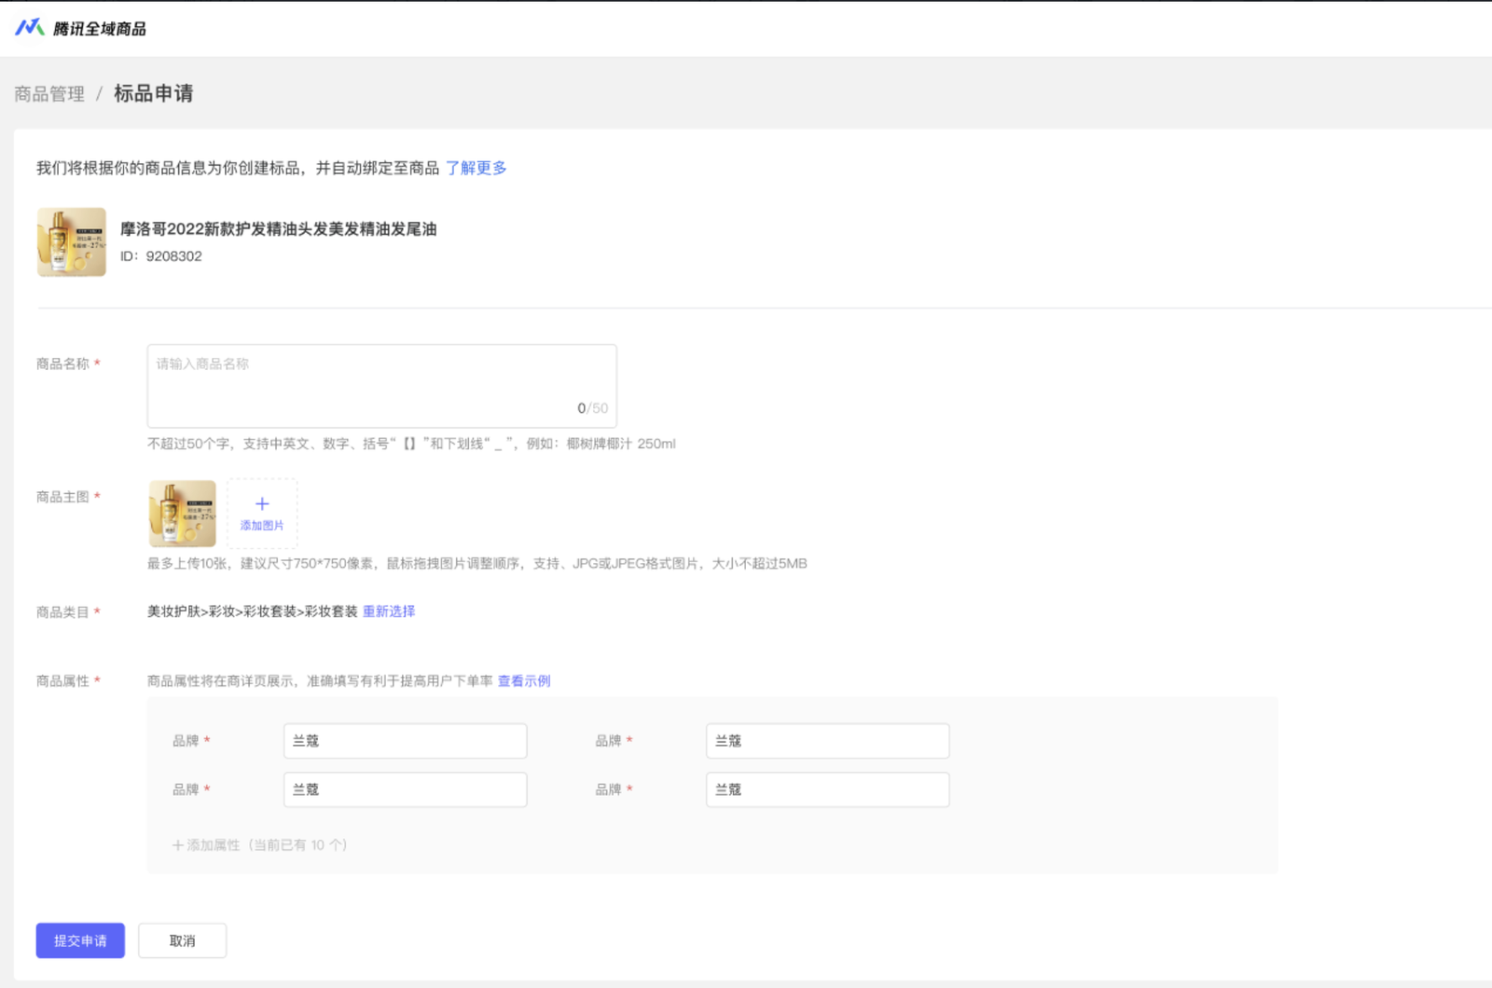The image size is (1492, 988).
Task: Focus the 商品名称 text input box
Action: 381,385
